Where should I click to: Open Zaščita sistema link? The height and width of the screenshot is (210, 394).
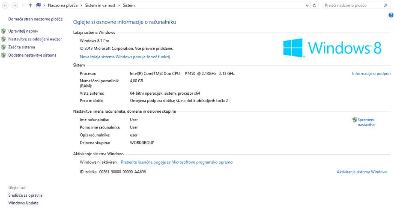[21, 47]
